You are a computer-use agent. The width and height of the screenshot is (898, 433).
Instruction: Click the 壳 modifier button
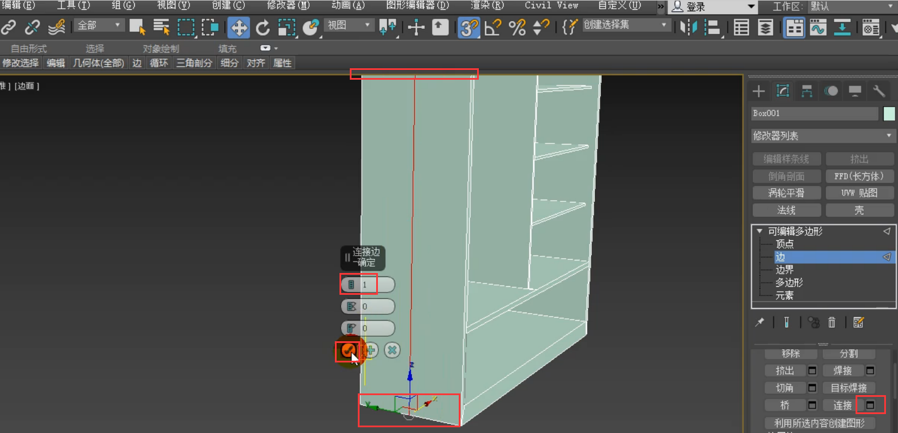tap(860, 210)
